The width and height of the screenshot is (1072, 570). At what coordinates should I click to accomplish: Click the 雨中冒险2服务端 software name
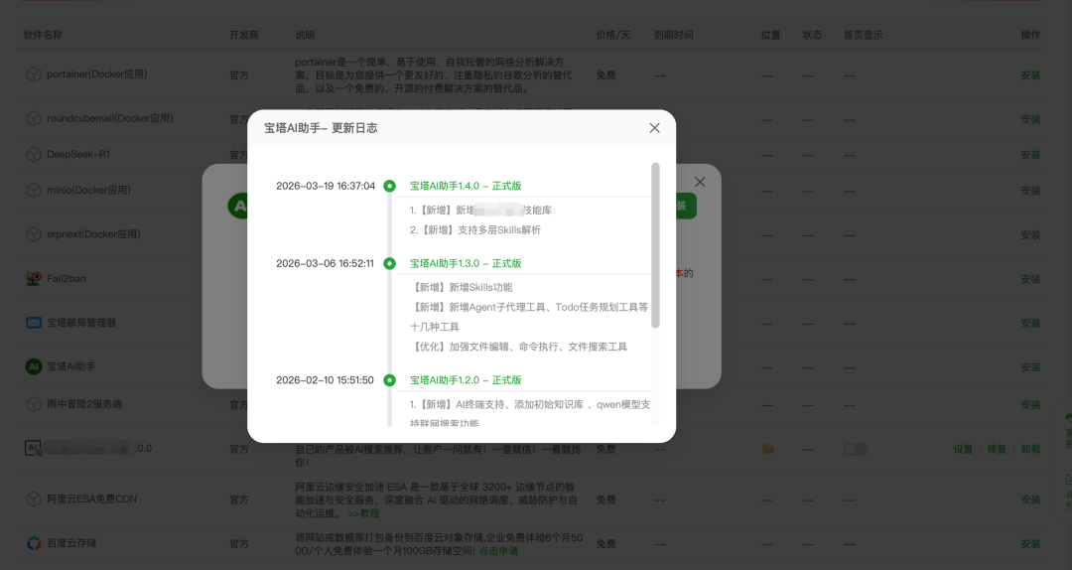pos(84,404)
